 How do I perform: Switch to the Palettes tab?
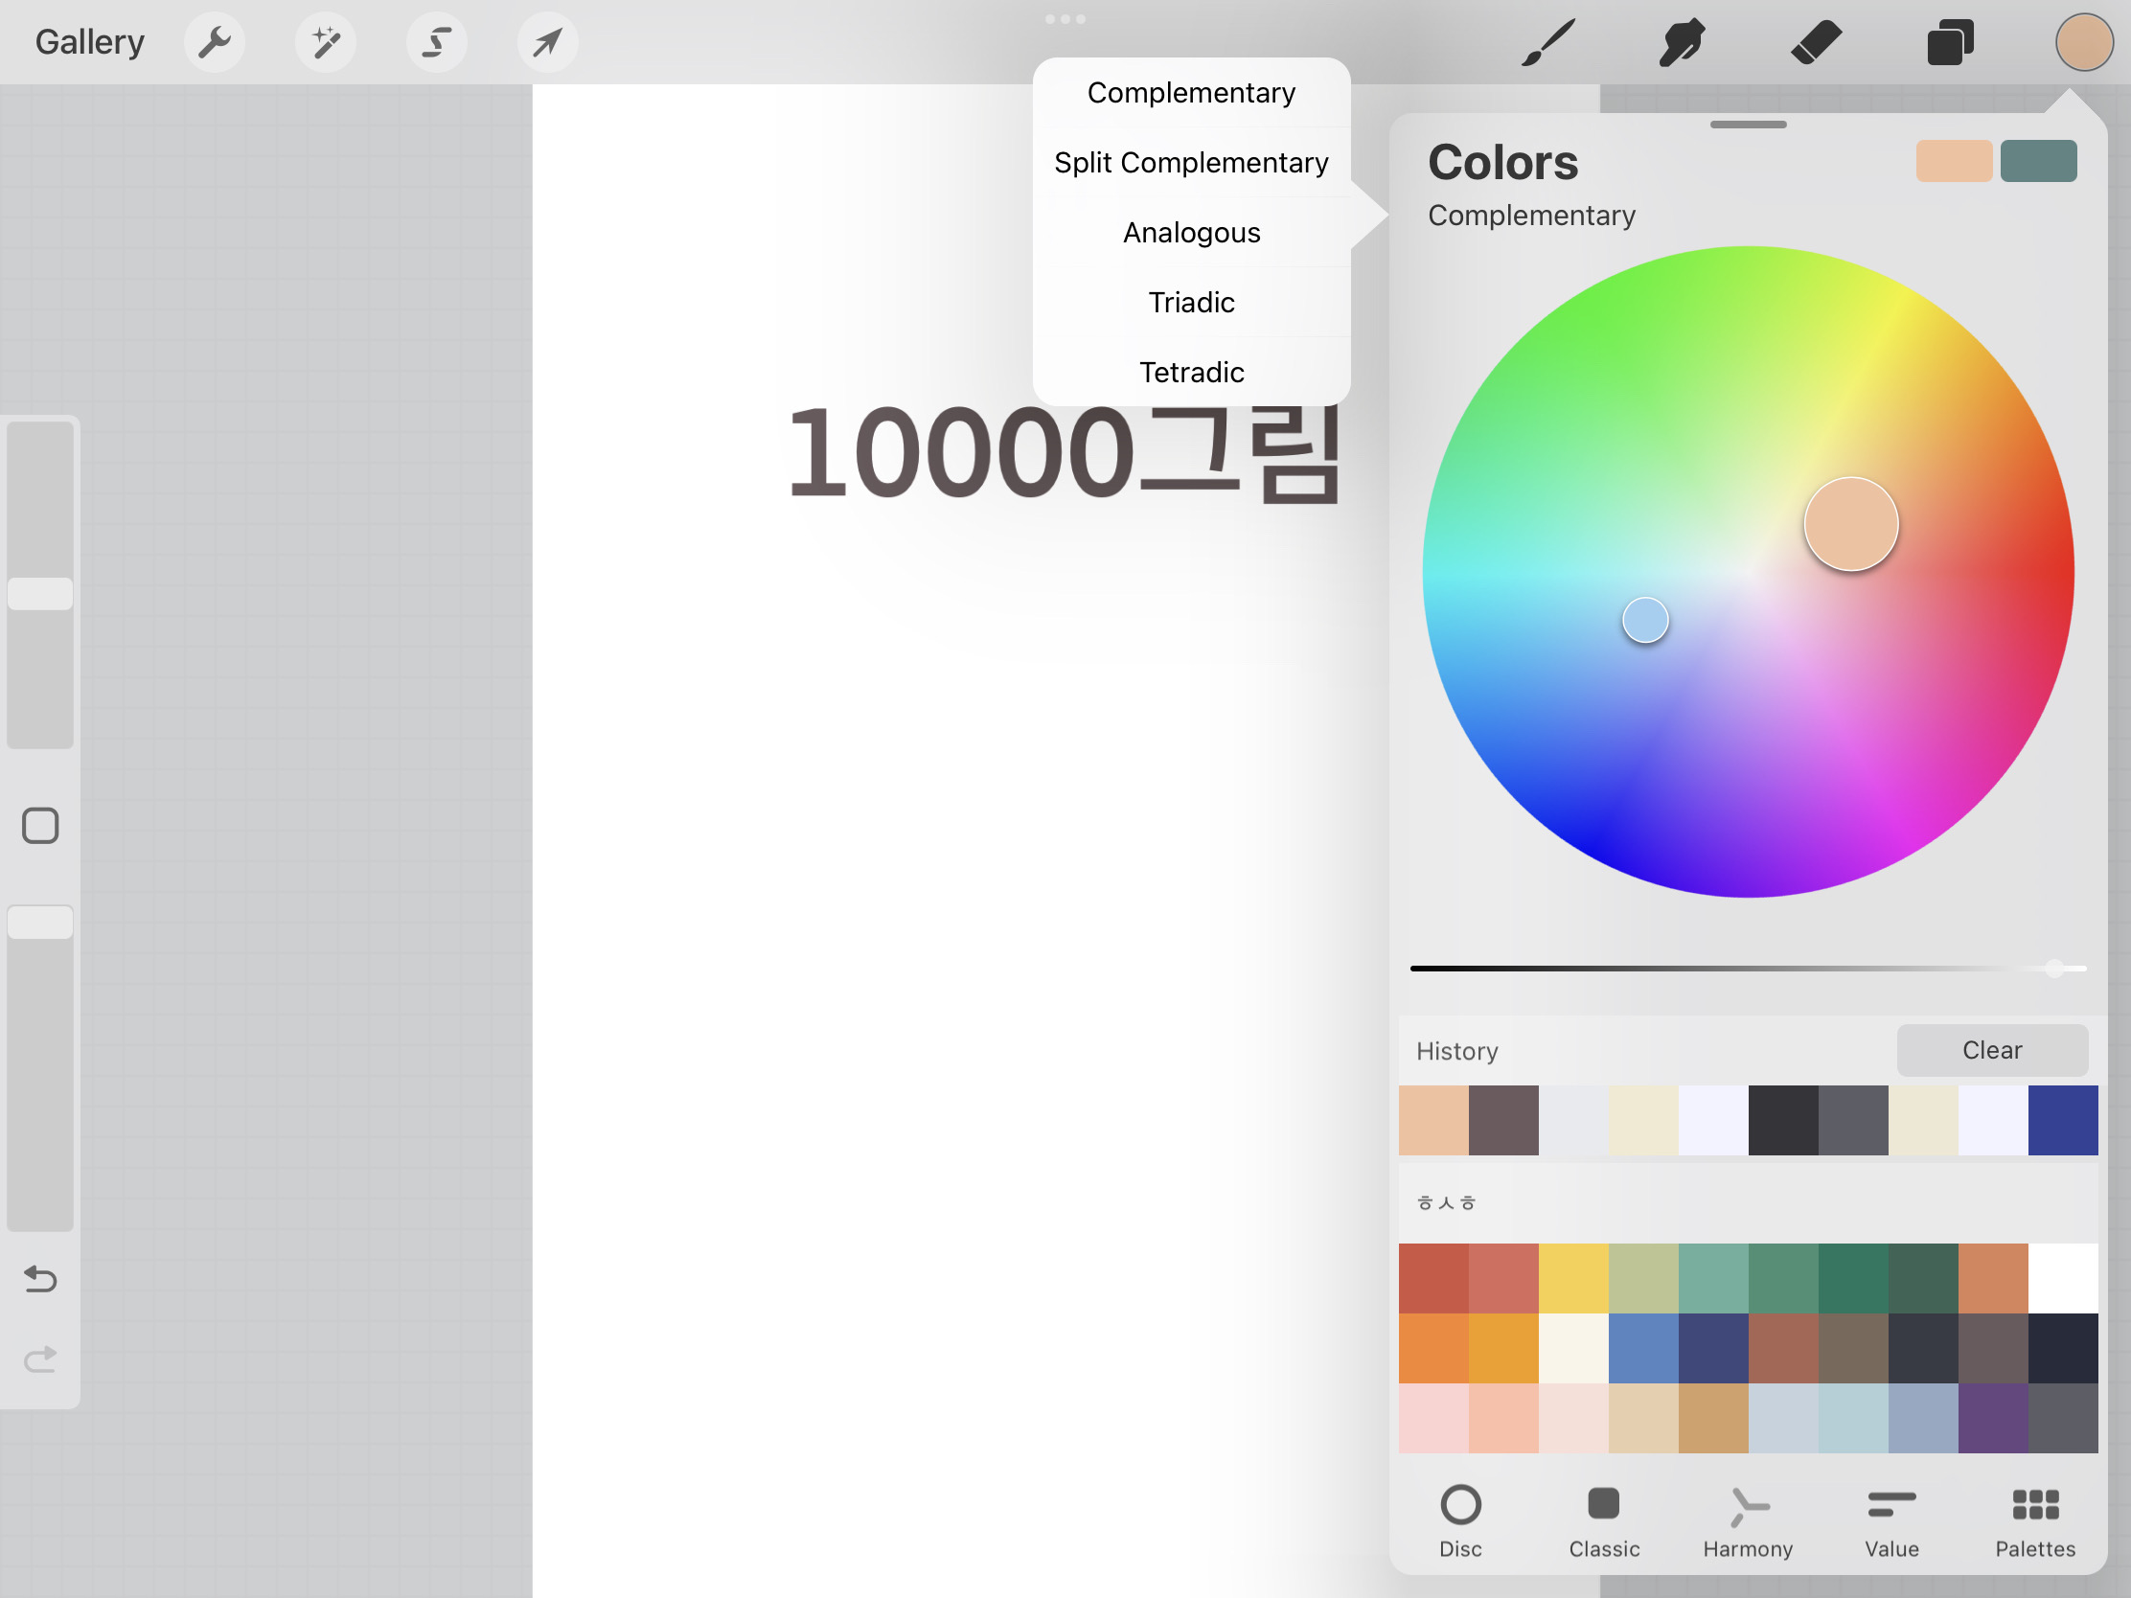point(2035,1521)
